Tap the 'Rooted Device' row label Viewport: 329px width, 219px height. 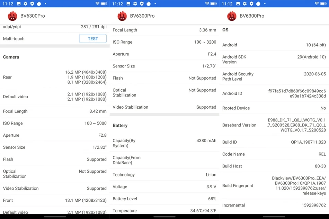(236, 108)
